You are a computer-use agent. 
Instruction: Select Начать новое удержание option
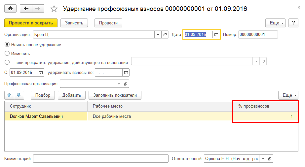click(7, 45)
